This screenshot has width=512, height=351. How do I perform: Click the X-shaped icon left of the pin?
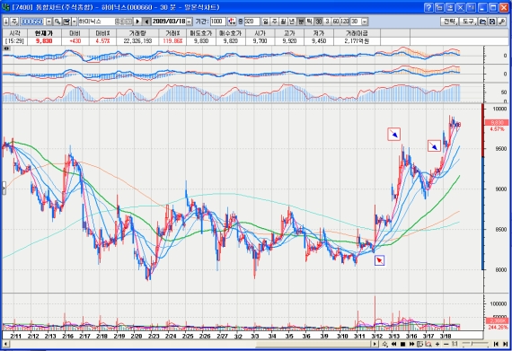461,7
